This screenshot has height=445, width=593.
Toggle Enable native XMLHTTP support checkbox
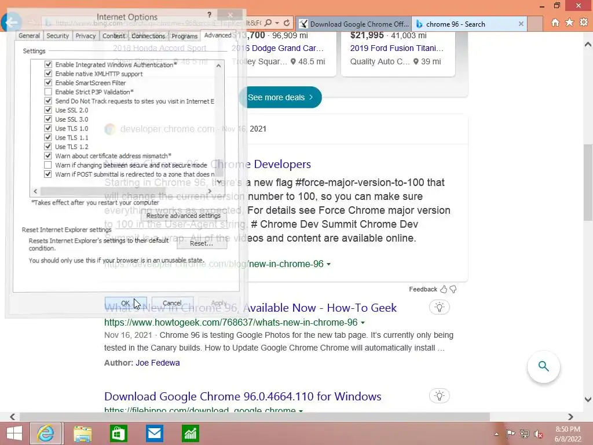48,74
